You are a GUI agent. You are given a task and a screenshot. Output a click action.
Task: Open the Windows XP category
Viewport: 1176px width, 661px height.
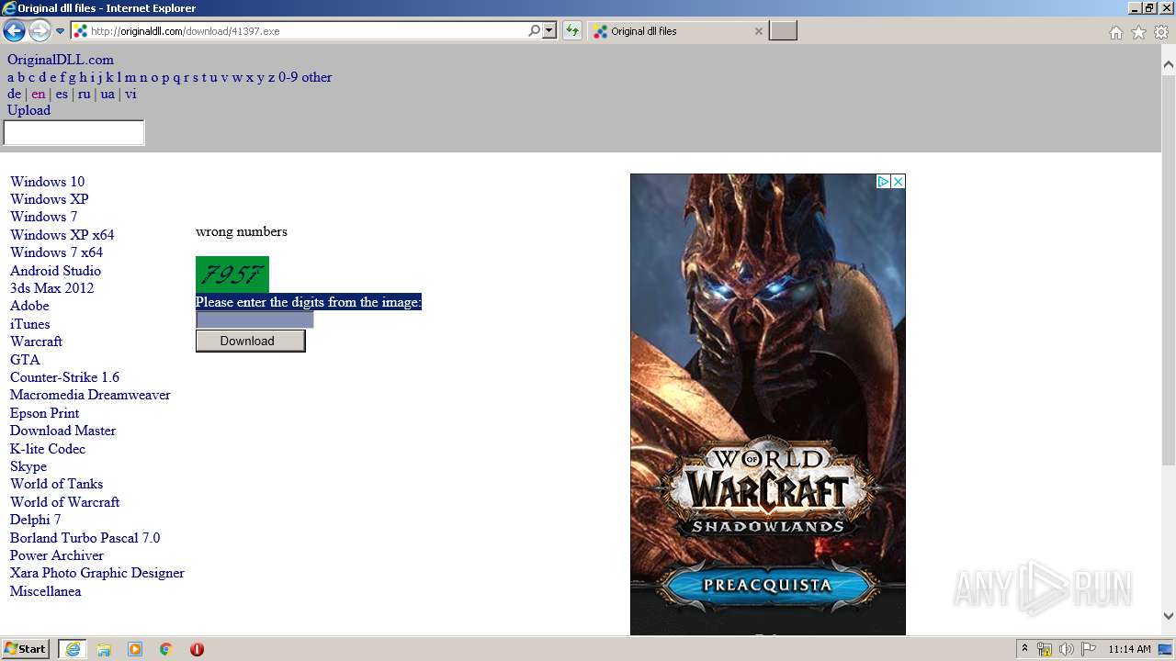click(50, 199)
